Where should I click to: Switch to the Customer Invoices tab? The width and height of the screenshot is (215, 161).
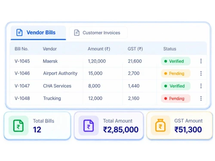[x=98, y=33]
